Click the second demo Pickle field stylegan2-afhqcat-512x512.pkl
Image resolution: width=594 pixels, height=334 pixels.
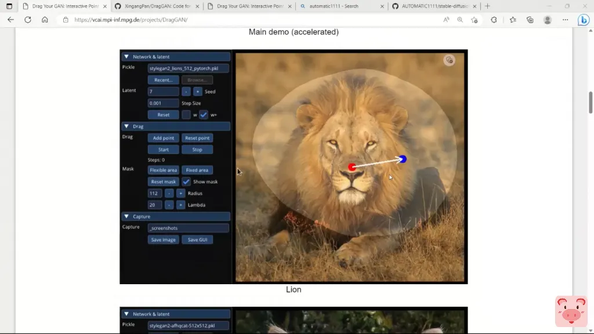(189, 326)
